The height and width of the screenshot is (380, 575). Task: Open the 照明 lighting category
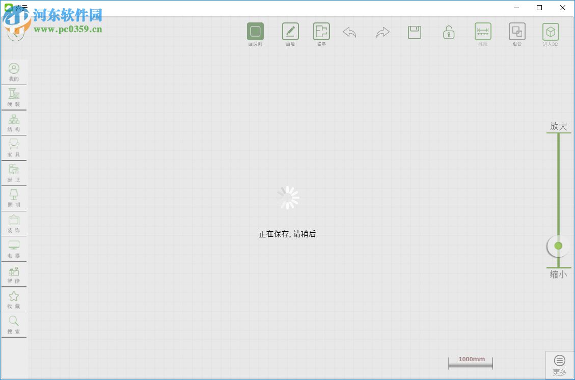coord(14,199)
